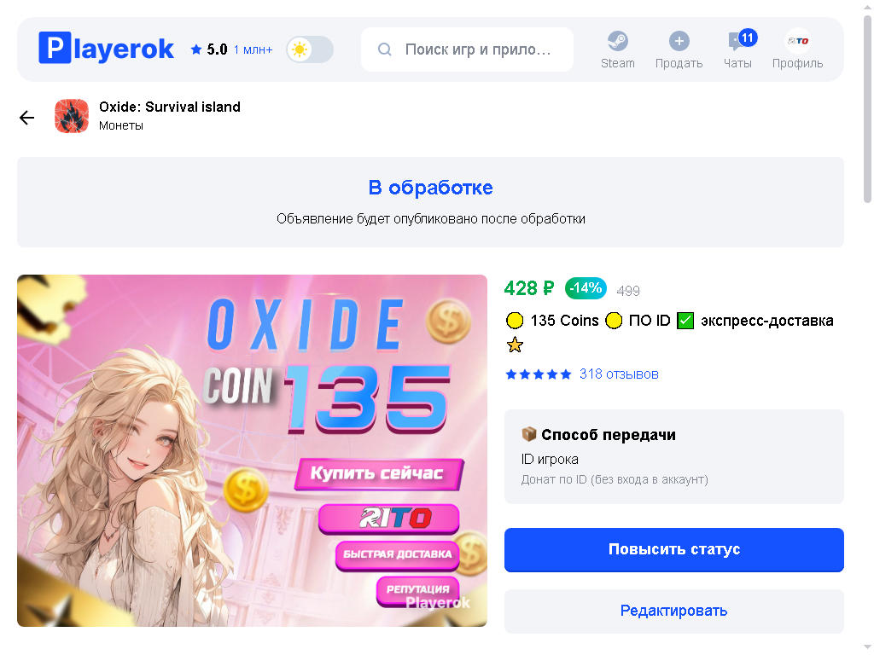Go back using the left arrow
The image size is (874, 655).
(x=26, y=117)
